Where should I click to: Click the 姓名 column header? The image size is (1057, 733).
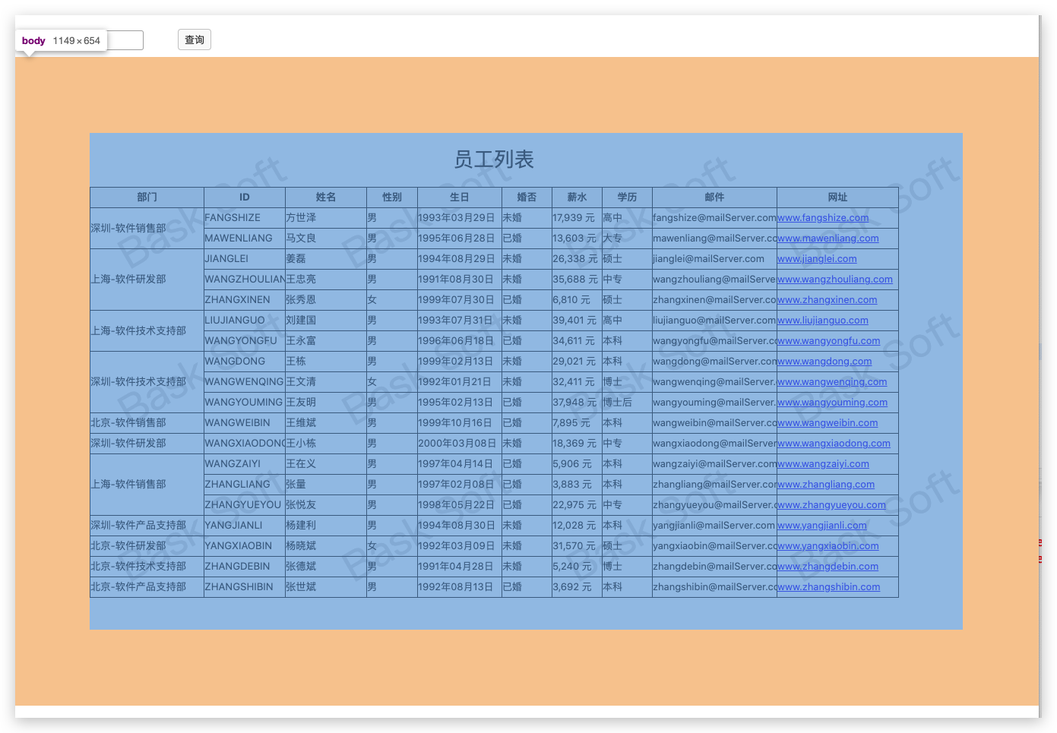click(326, 197)
